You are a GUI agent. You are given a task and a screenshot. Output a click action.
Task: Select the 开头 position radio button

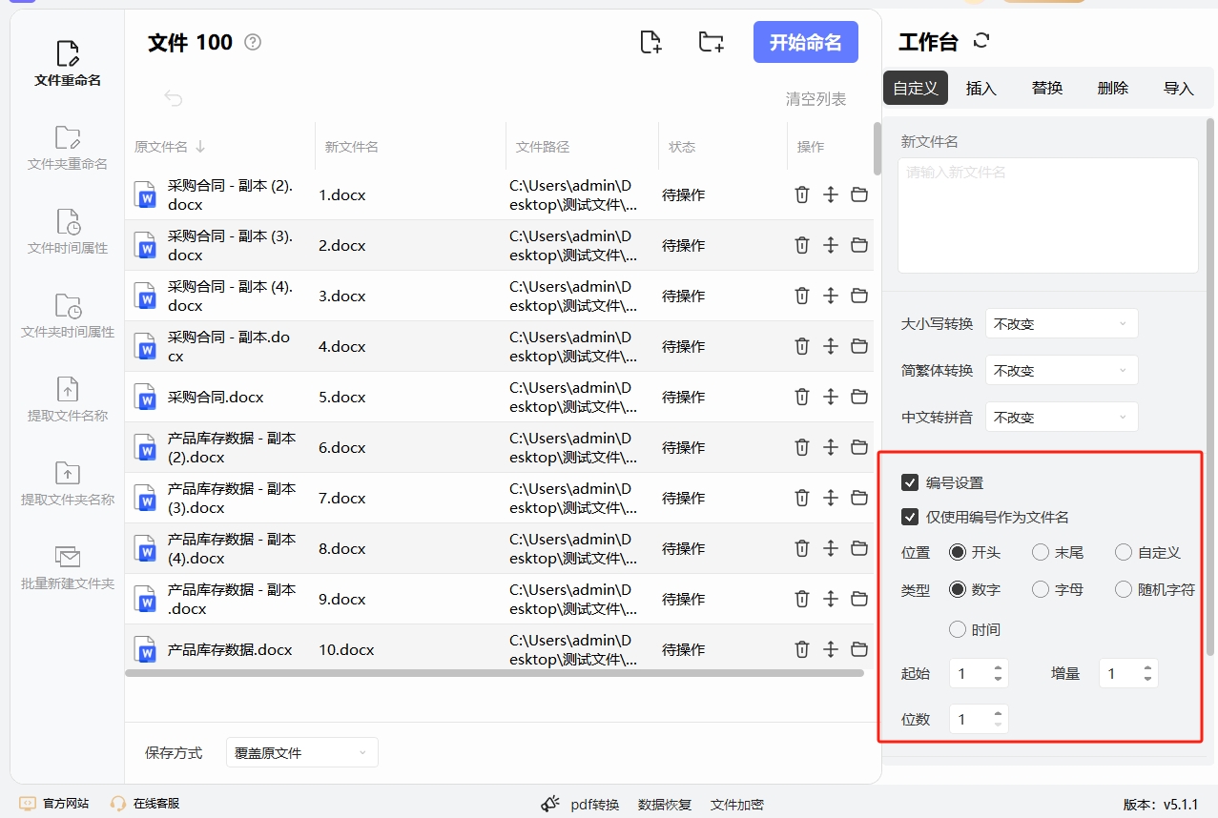958,552
